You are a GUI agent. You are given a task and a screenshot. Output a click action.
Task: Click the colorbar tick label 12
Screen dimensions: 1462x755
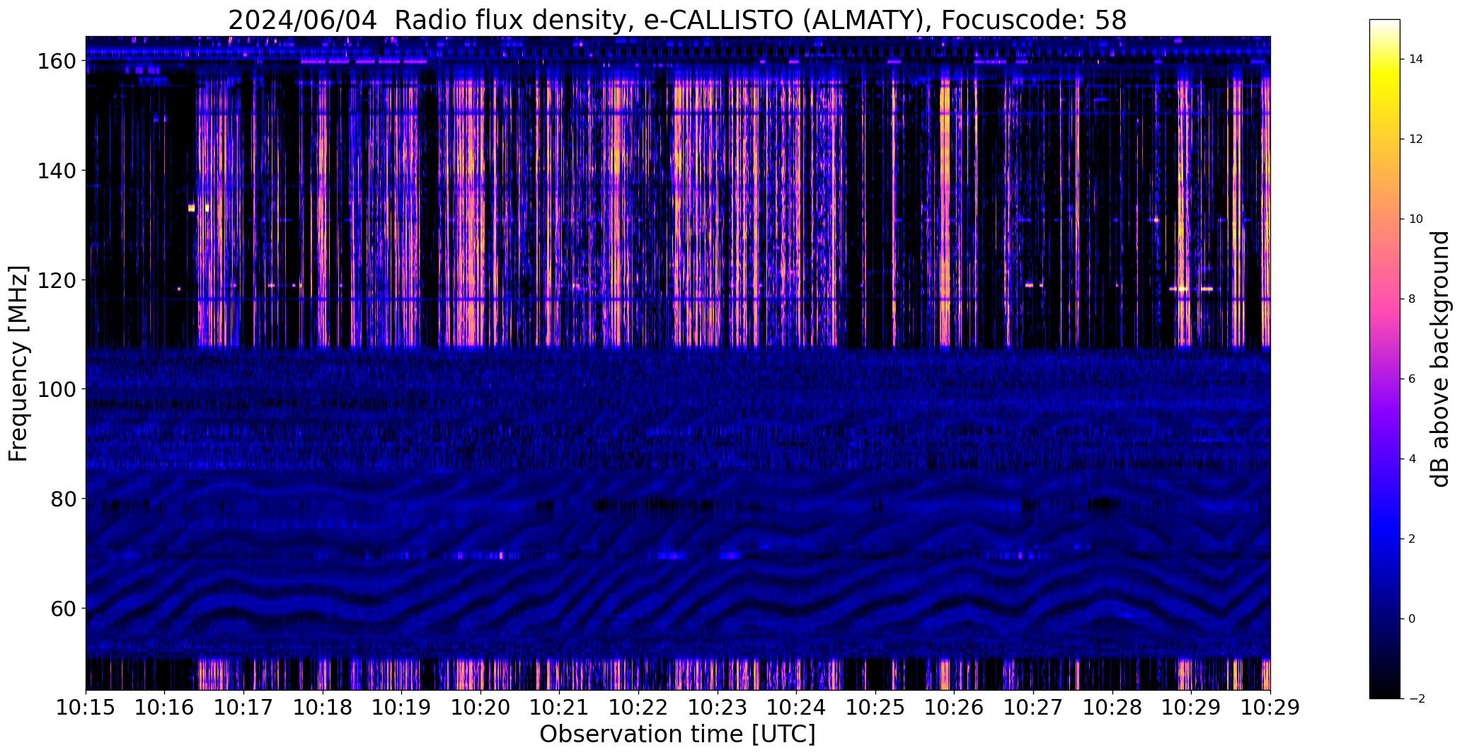[x=1416, y=139]
